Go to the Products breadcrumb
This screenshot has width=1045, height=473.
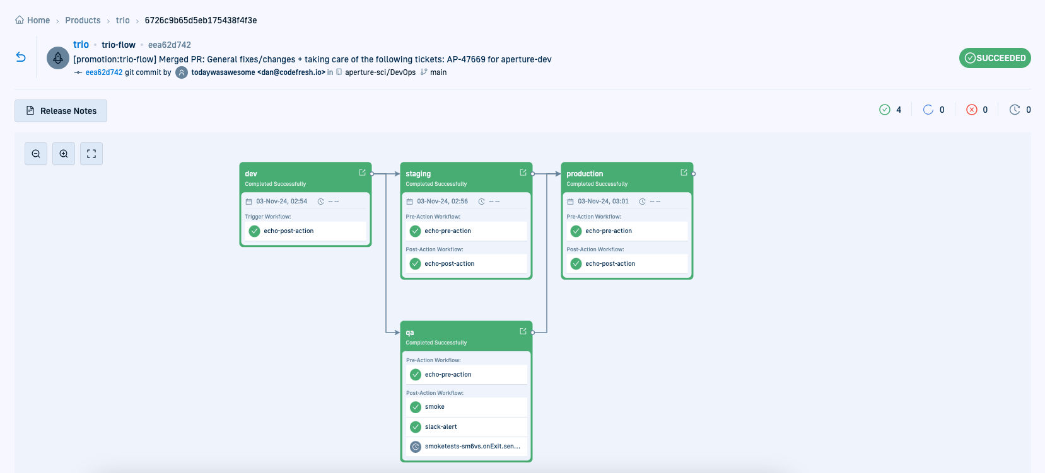pyautogui.click(x=83, y=20)
